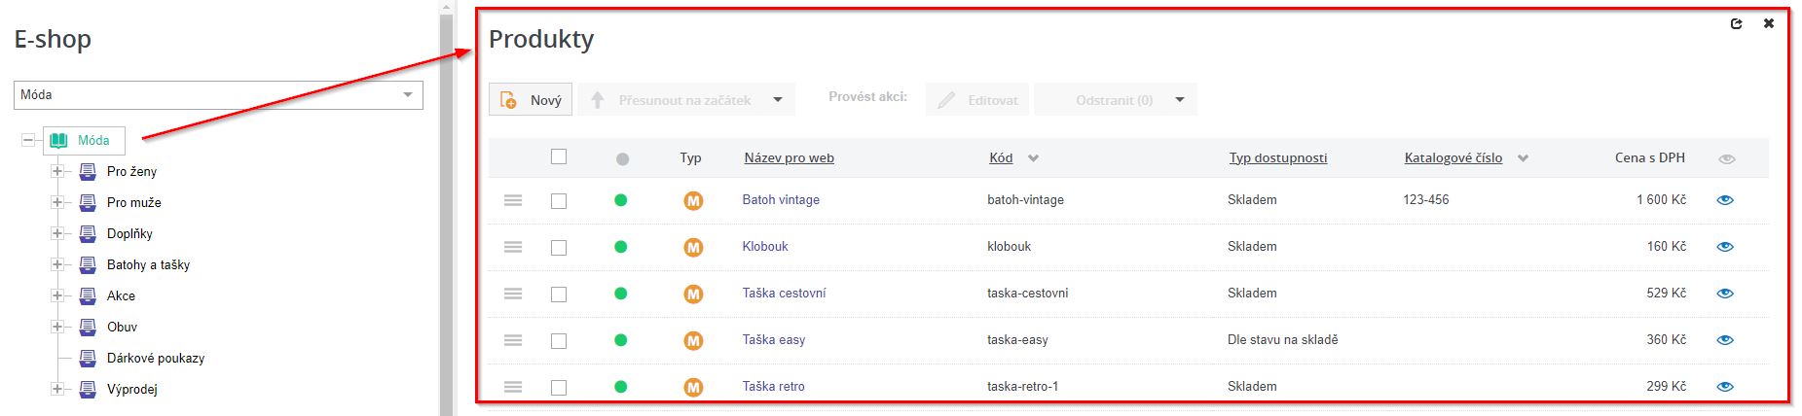Click the orange M icon for Taška easy

693,340
